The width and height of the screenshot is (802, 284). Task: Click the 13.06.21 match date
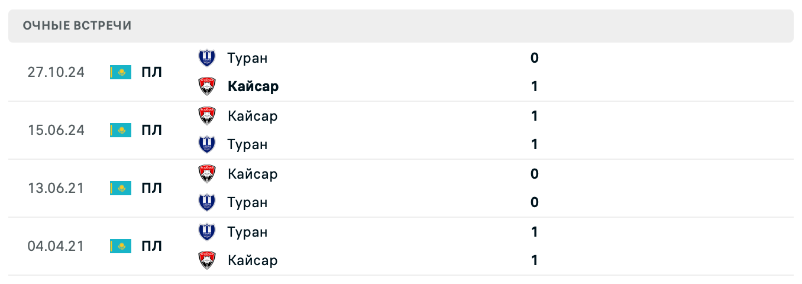(x=56, y=188)
